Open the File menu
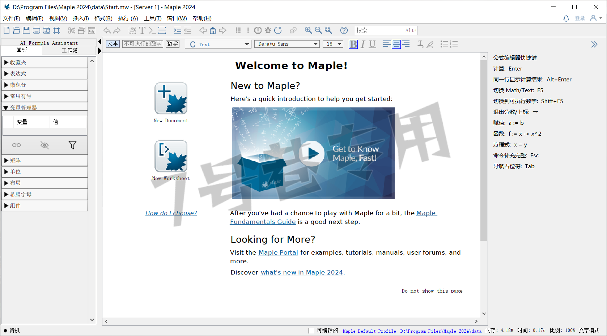This screenshot has width=607, height=336. point(12,18)
